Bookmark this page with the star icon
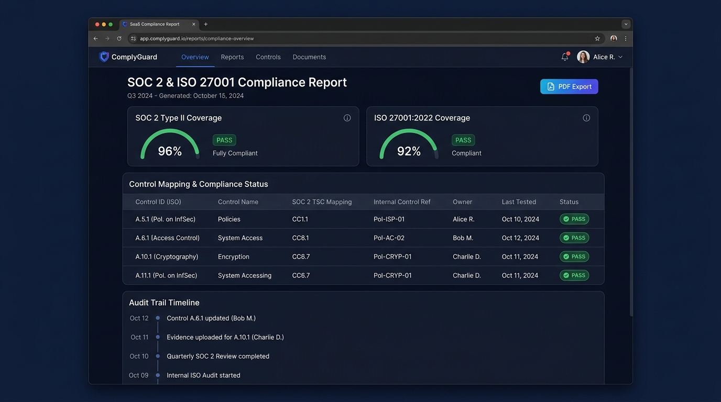 tap(597, 38)
